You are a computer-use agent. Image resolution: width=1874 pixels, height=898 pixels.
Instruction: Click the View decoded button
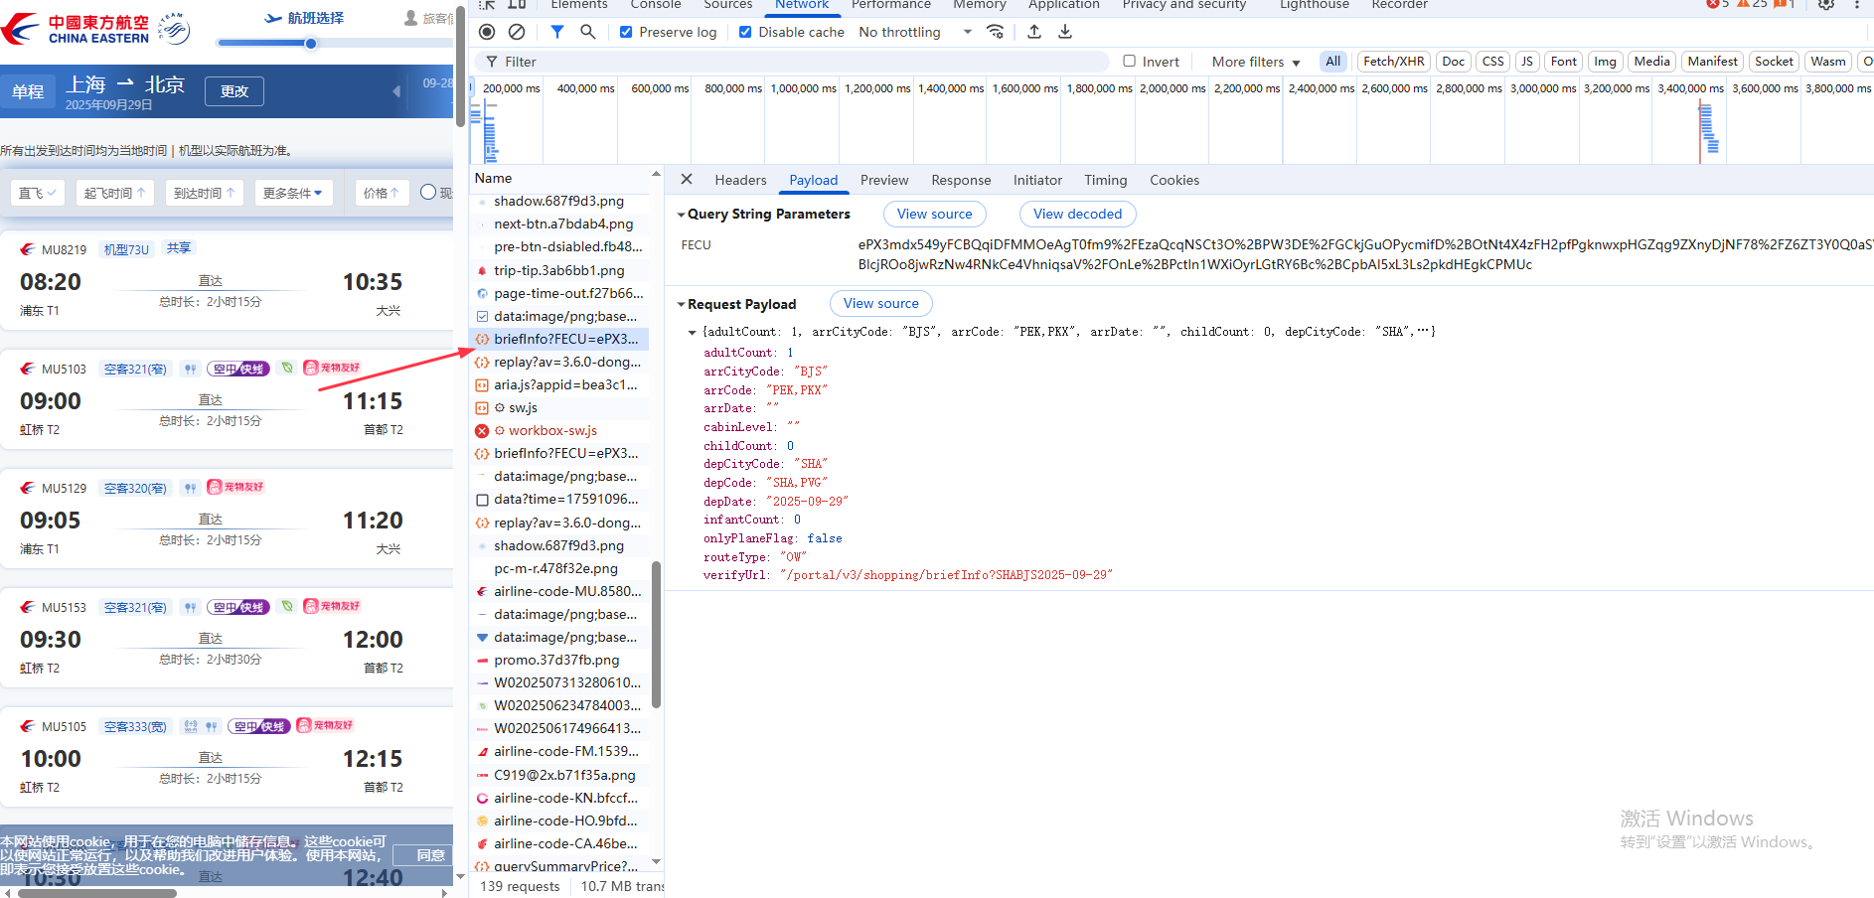click(x=1077, y=214)
